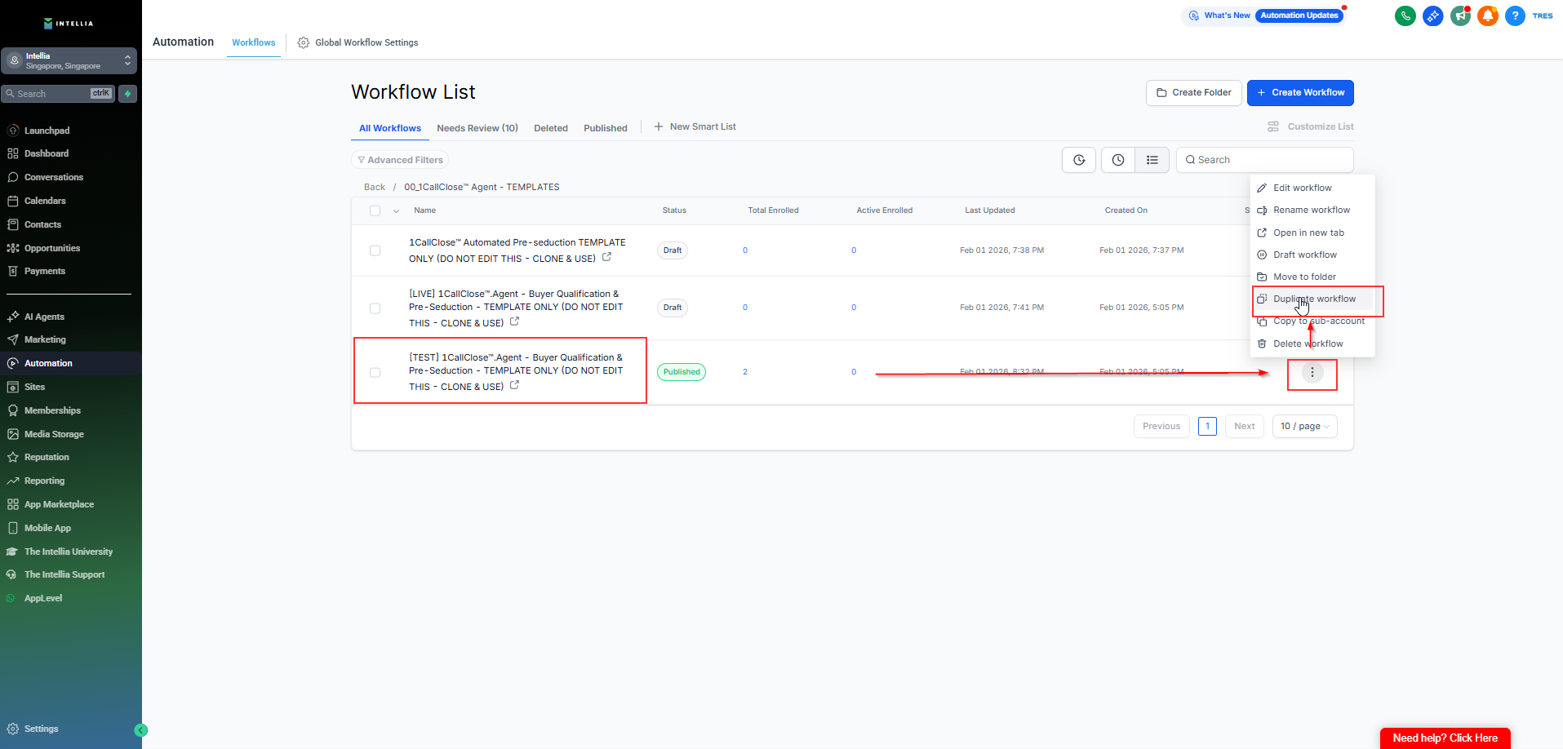This screenshot has width=1563, height=749.
Task: Open the Calendars section
Action: [x=45, y=201]
